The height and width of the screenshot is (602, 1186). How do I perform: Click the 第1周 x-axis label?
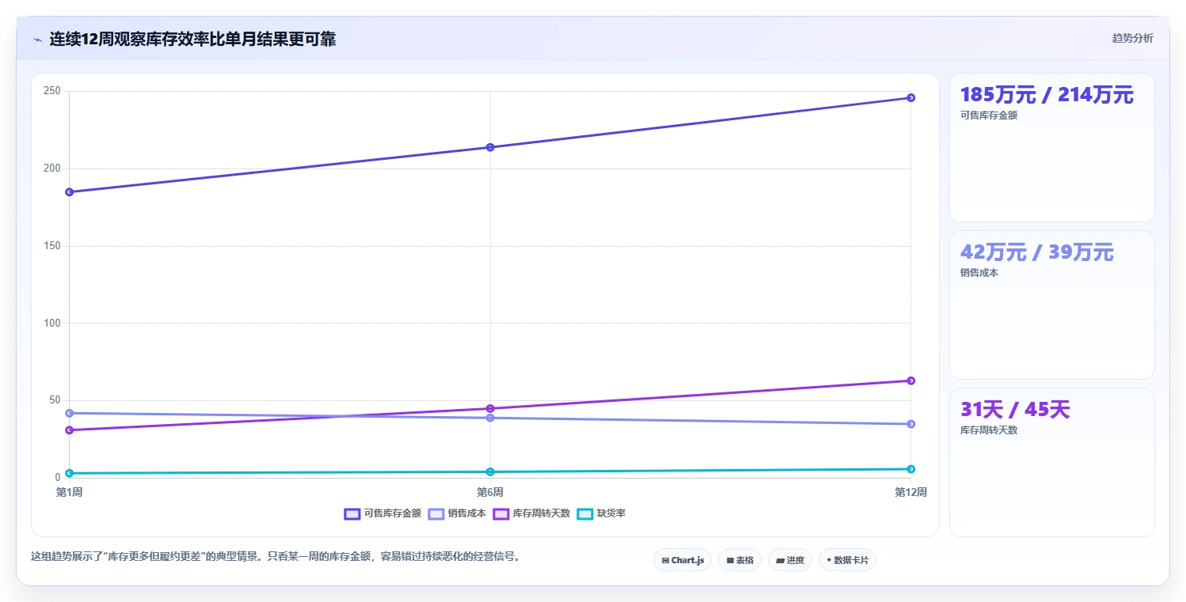click(70, 492)
